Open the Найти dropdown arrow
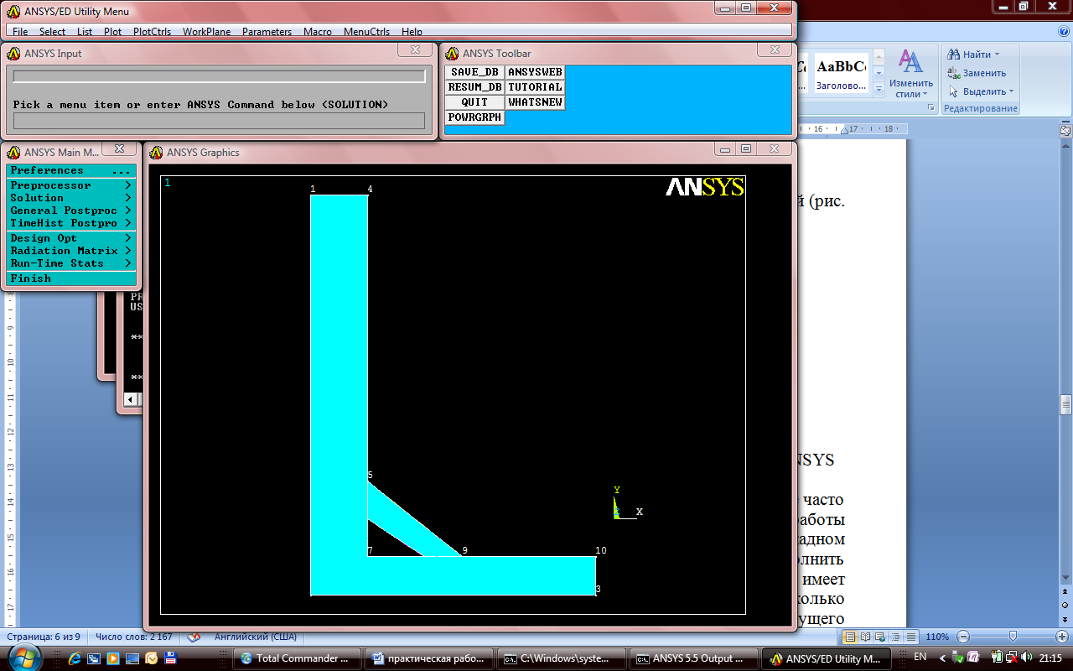 [x=997, y=55]
